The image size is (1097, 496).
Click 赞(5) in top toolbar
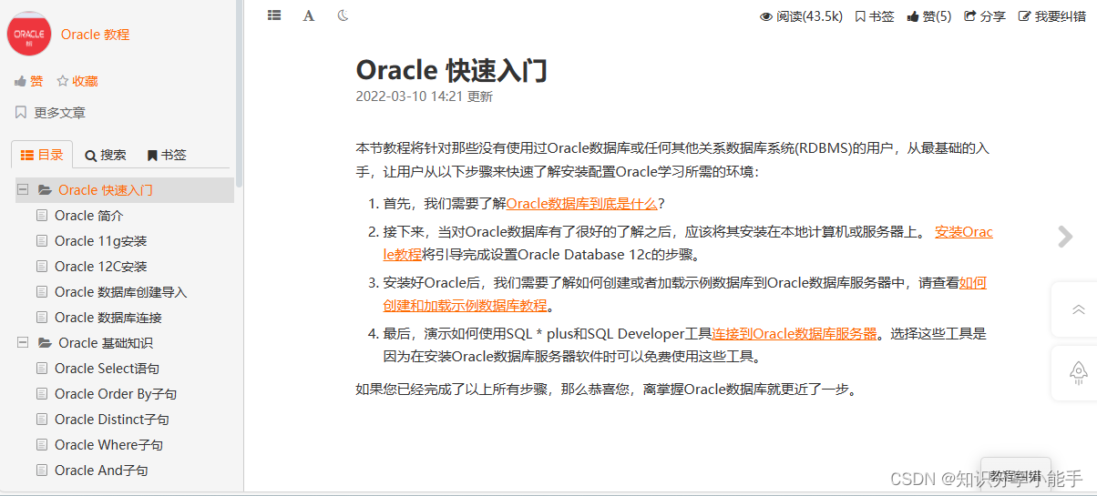[x=928, y=16]
